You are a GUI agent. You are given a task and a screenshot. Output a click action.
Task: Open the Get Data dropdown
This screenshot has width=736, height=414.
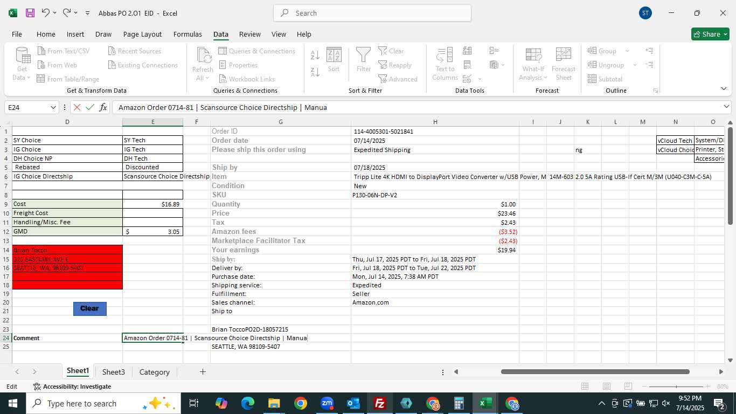pyautogui.click(x=22, y=64)
